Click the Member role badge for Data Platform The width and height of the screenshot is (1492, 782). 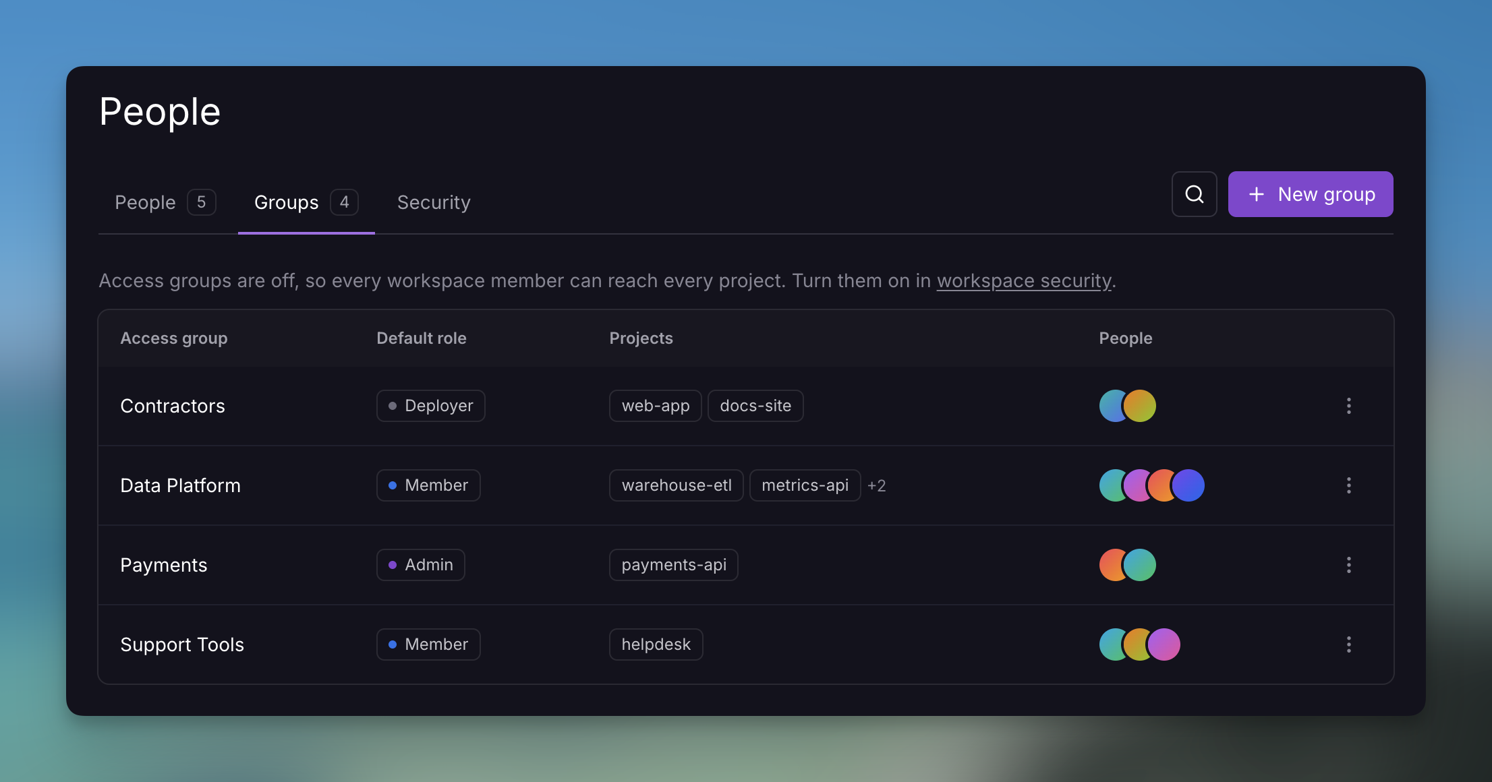(x=428, y=485)
